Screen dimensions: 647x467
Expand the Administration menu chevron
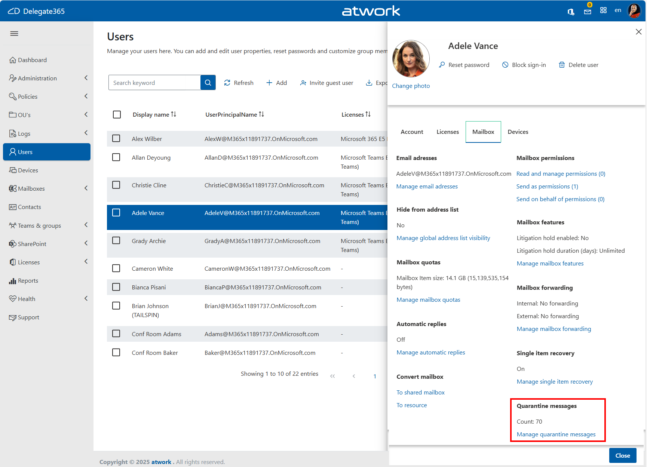coord(86,78)
